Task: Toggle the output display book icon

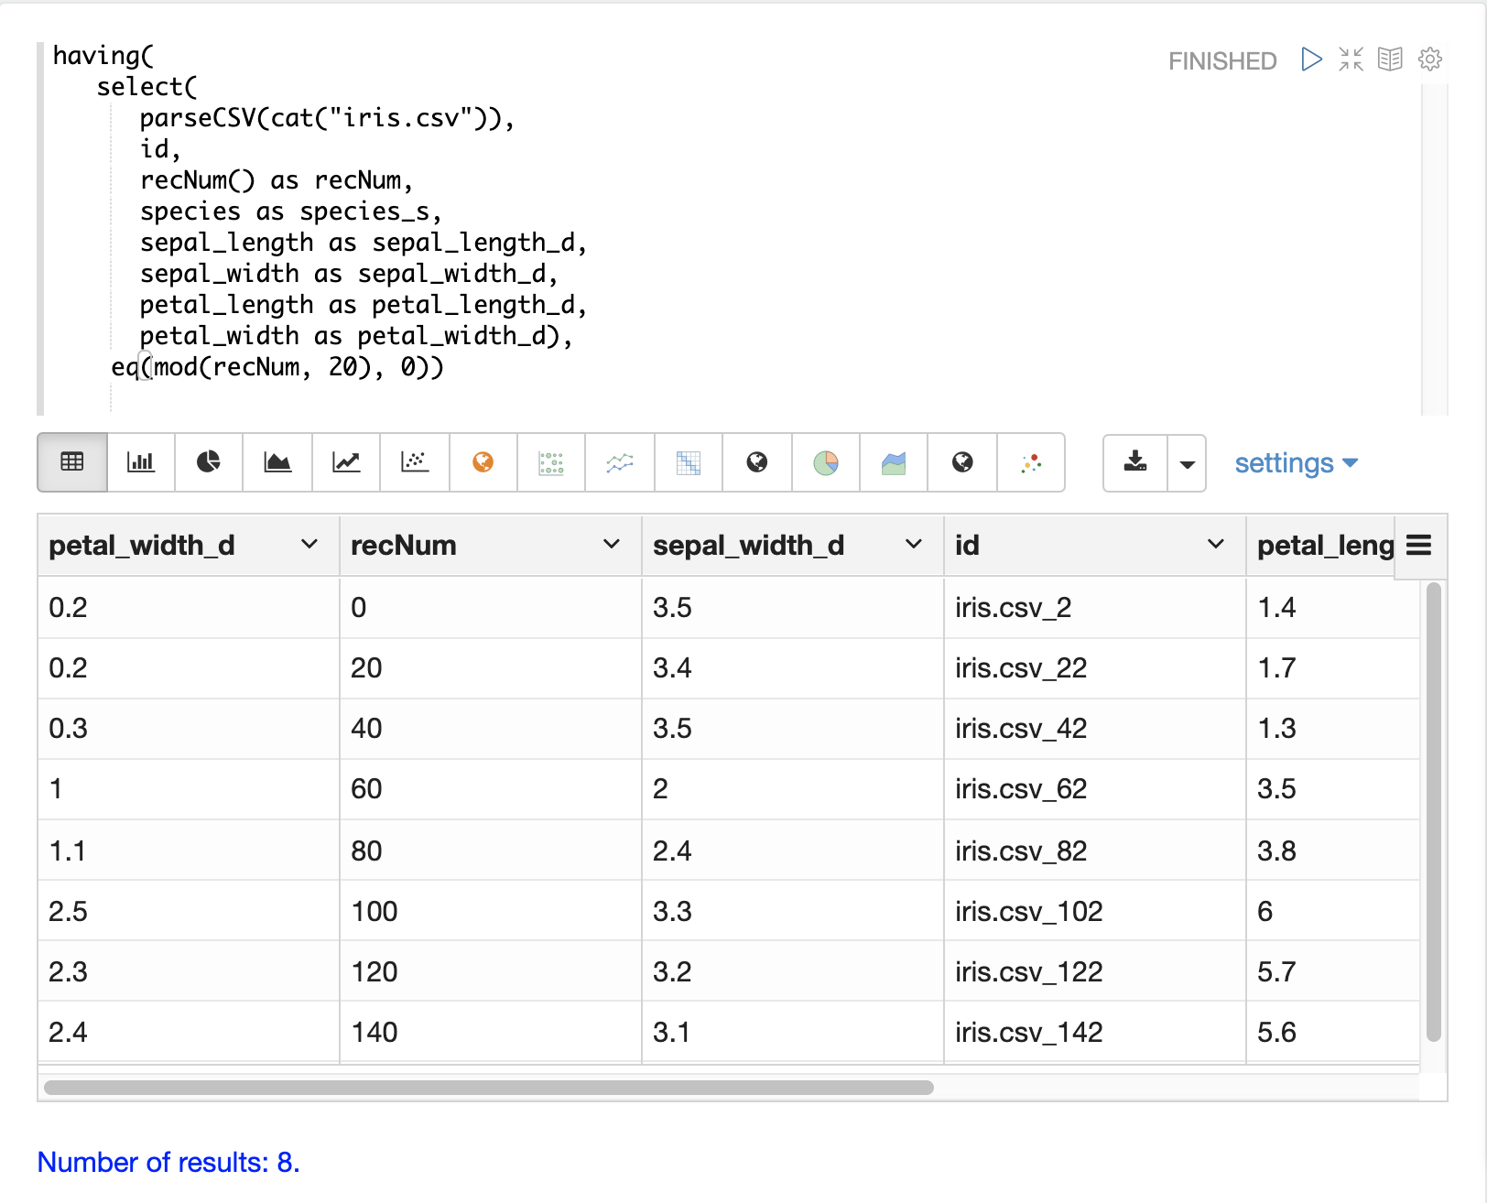Action: pos(1390,60)
